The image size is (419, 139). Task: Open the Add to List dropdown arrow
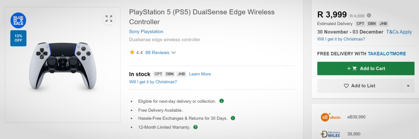coord(408,86)
